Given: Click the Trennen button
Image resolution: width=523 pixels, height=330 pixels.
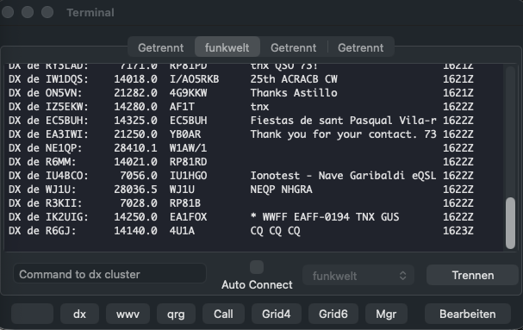Looking at the screenshot, I should click(472, 275).
